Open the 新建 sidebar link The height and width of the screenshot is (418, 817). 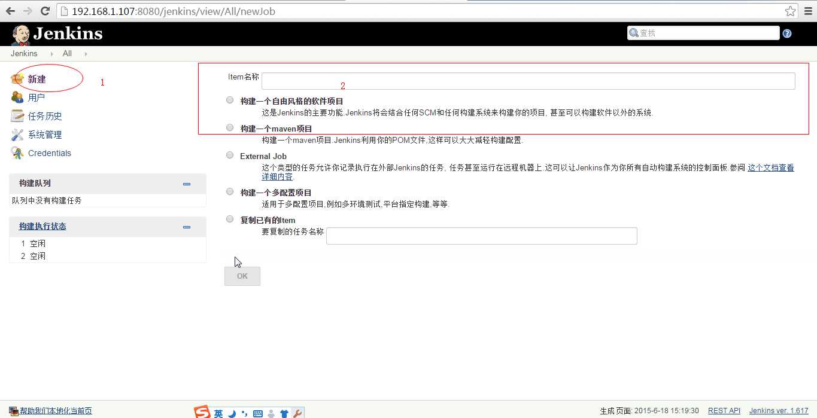(37, 79)
